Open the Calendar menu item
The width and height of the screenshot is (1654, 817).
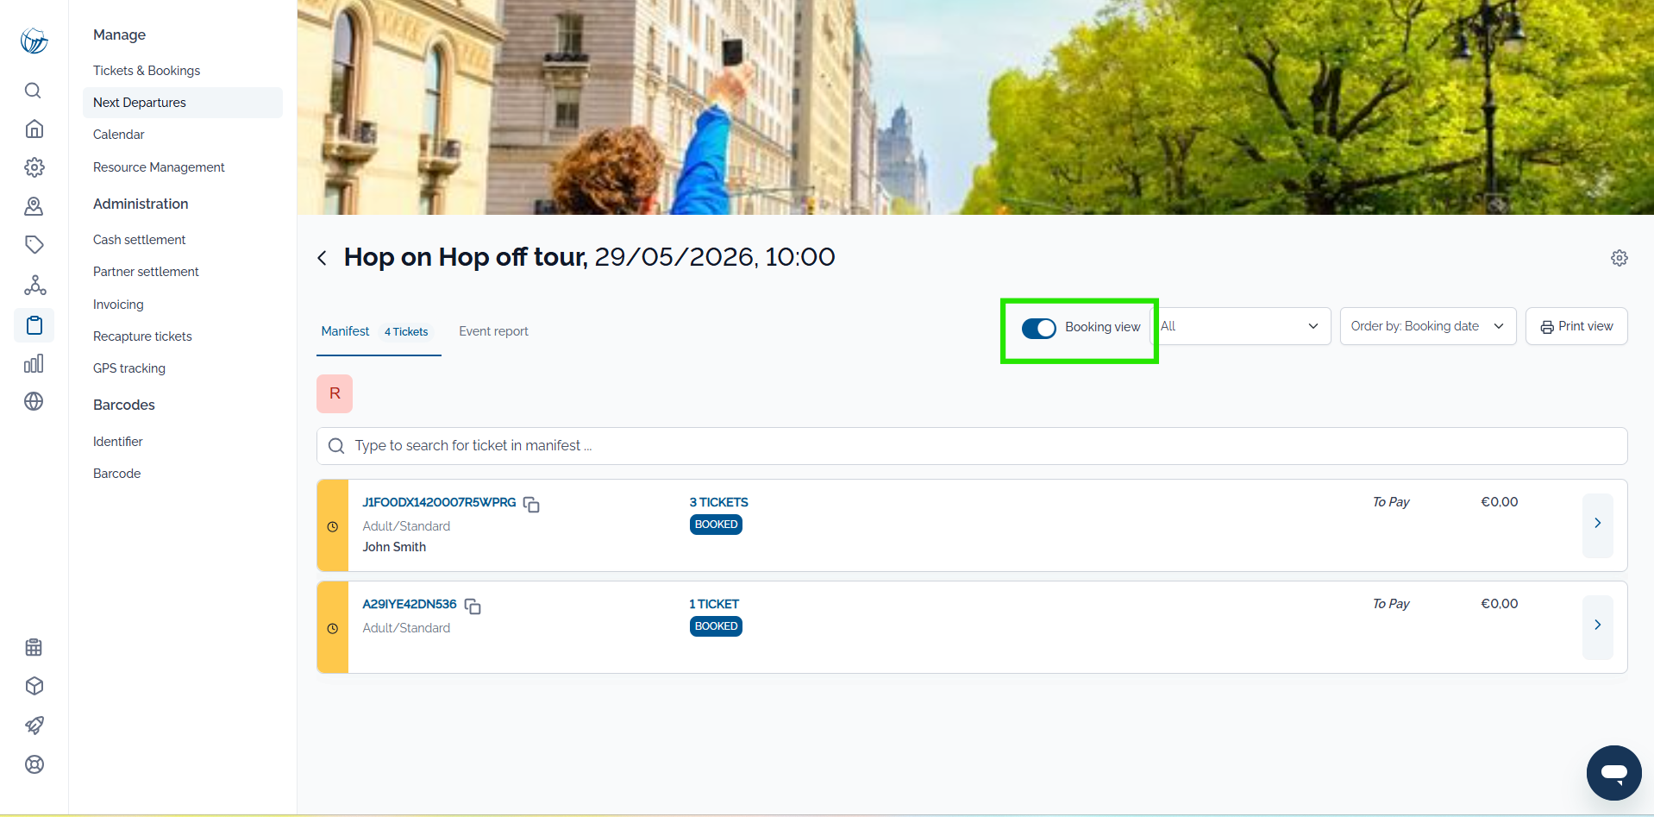pos(119,135)
